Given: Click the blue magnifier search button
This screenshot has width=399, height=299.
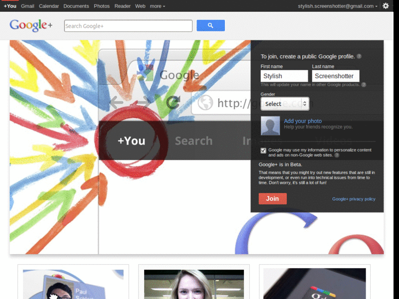Looking at the screenshot, I should [x=210, y=25].
